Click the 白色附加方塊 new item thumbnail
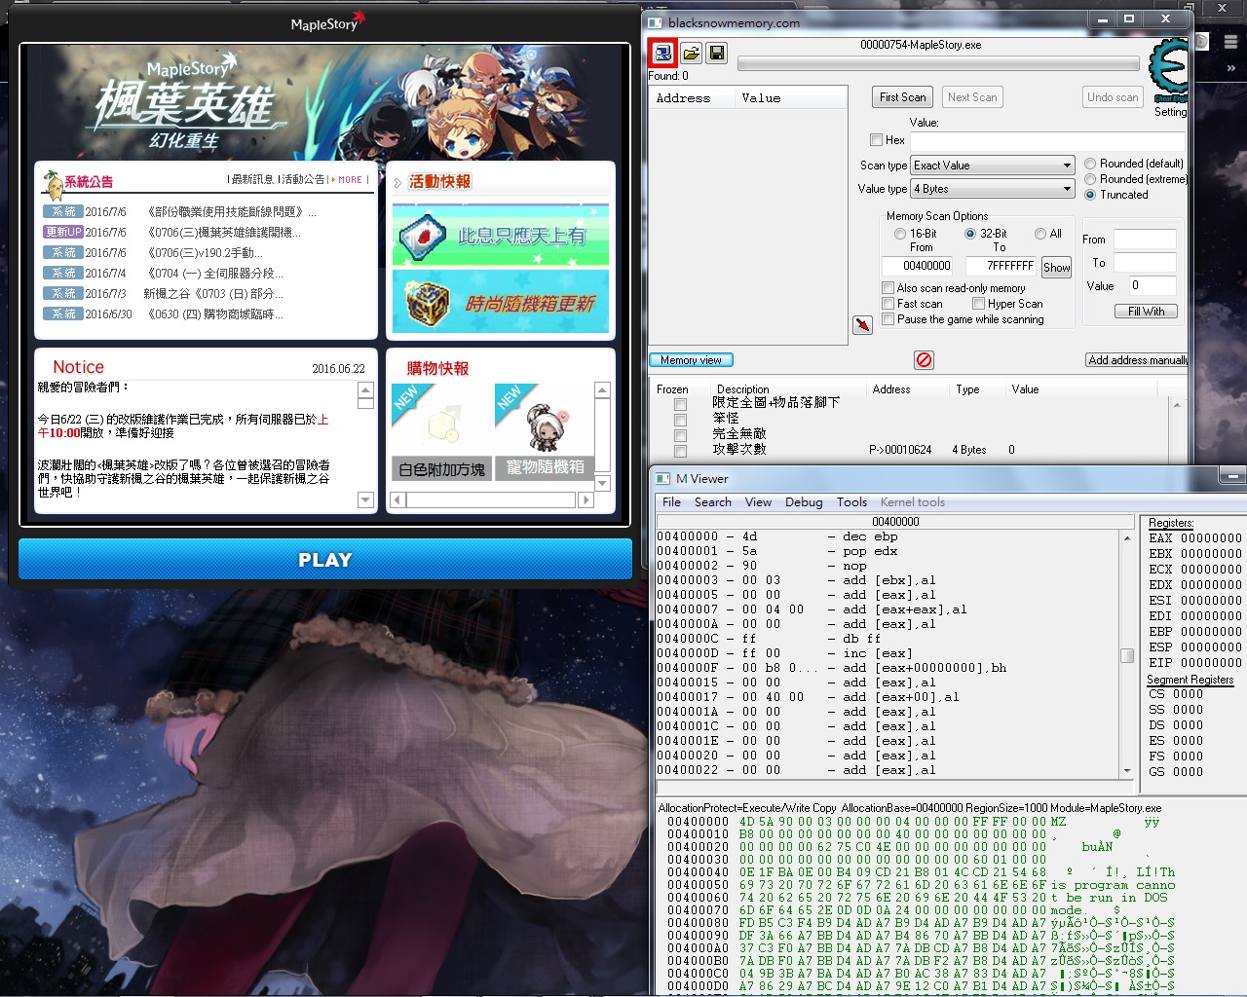Image resolution: width=1247 pixels, height=997 pixels. [x=441, y=419]
